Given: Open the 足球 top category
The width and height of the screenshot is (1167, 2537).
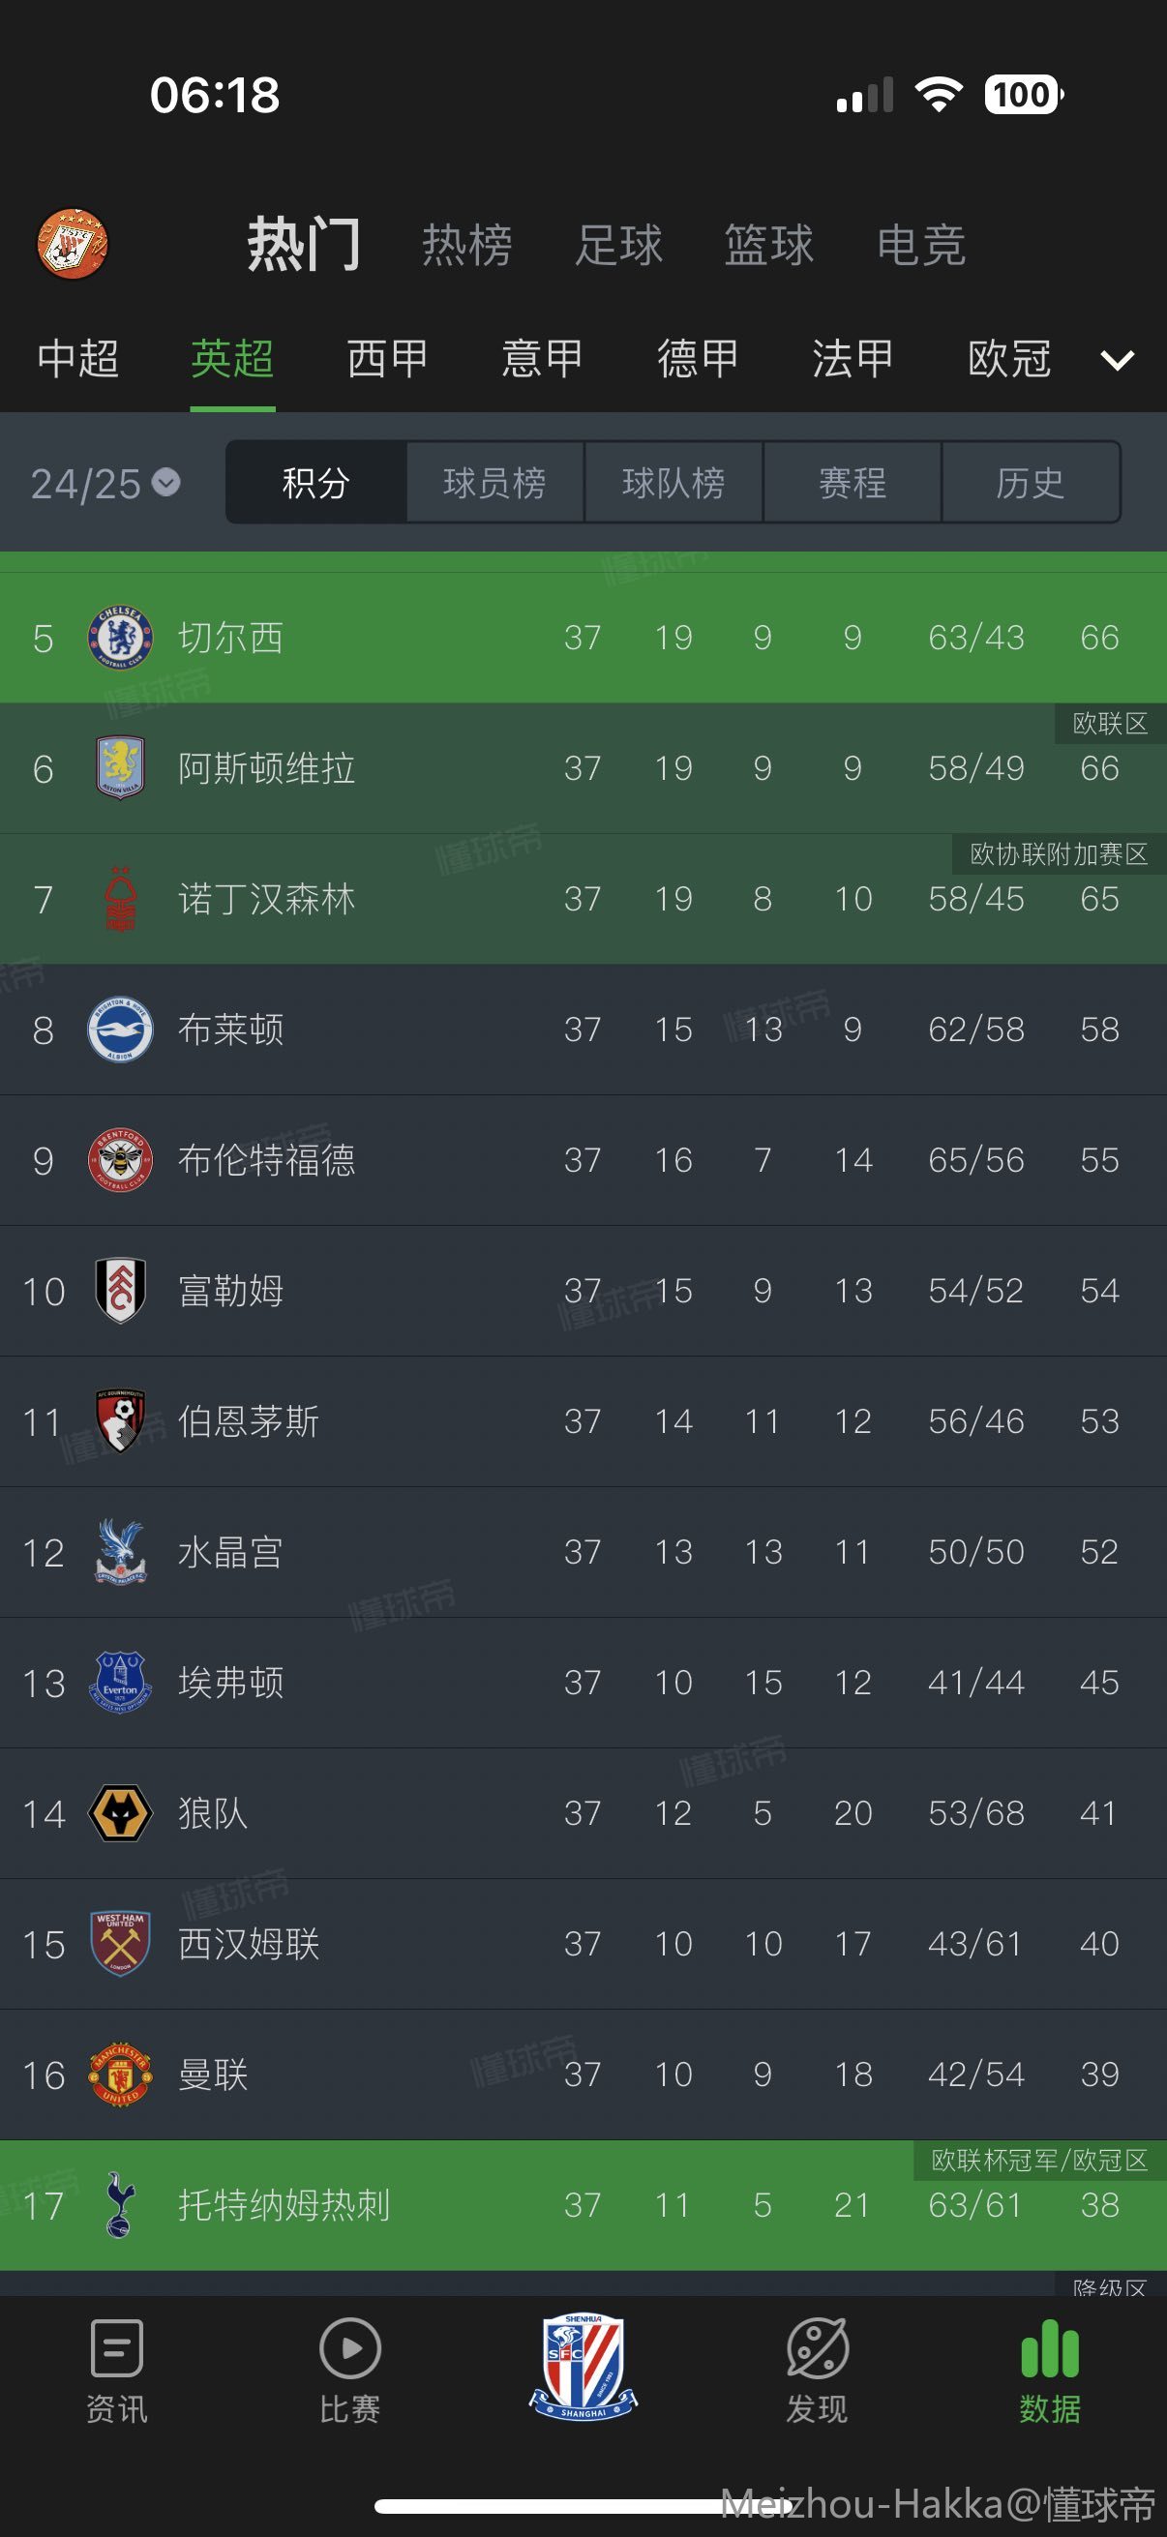Looking at the screenshot, I should click(618, 244).
